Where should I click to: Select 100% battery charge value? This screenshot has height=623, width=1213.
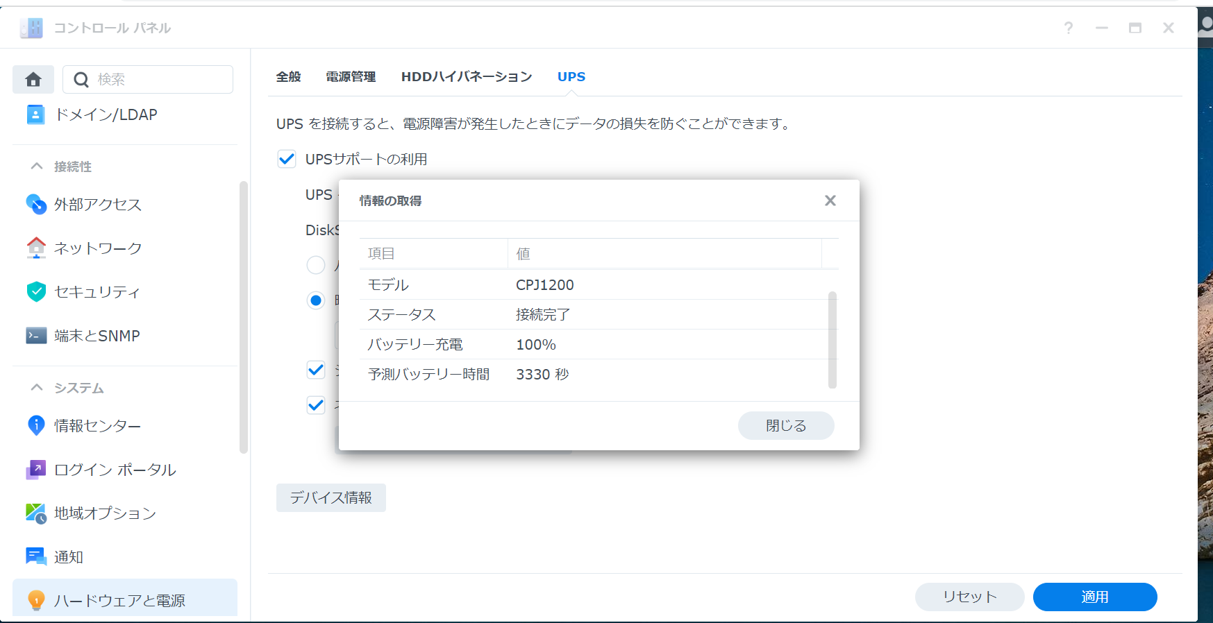point(536,344)
